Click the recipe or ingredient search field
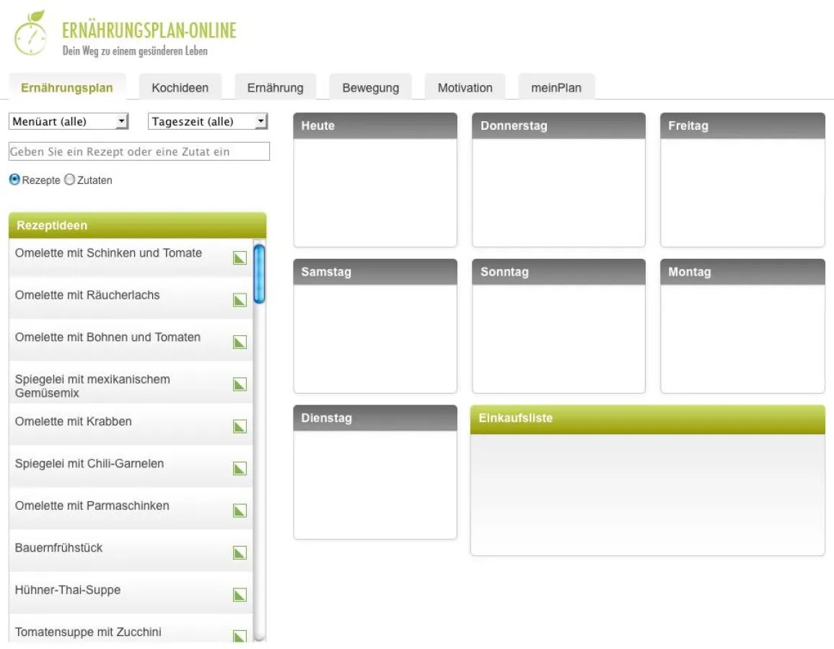Screen dimensions: 834x649 tap(139, 151)
